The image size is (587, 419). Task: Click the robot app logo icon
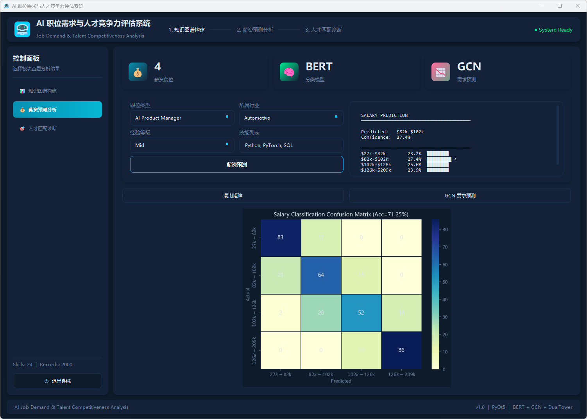pos(22,29)
